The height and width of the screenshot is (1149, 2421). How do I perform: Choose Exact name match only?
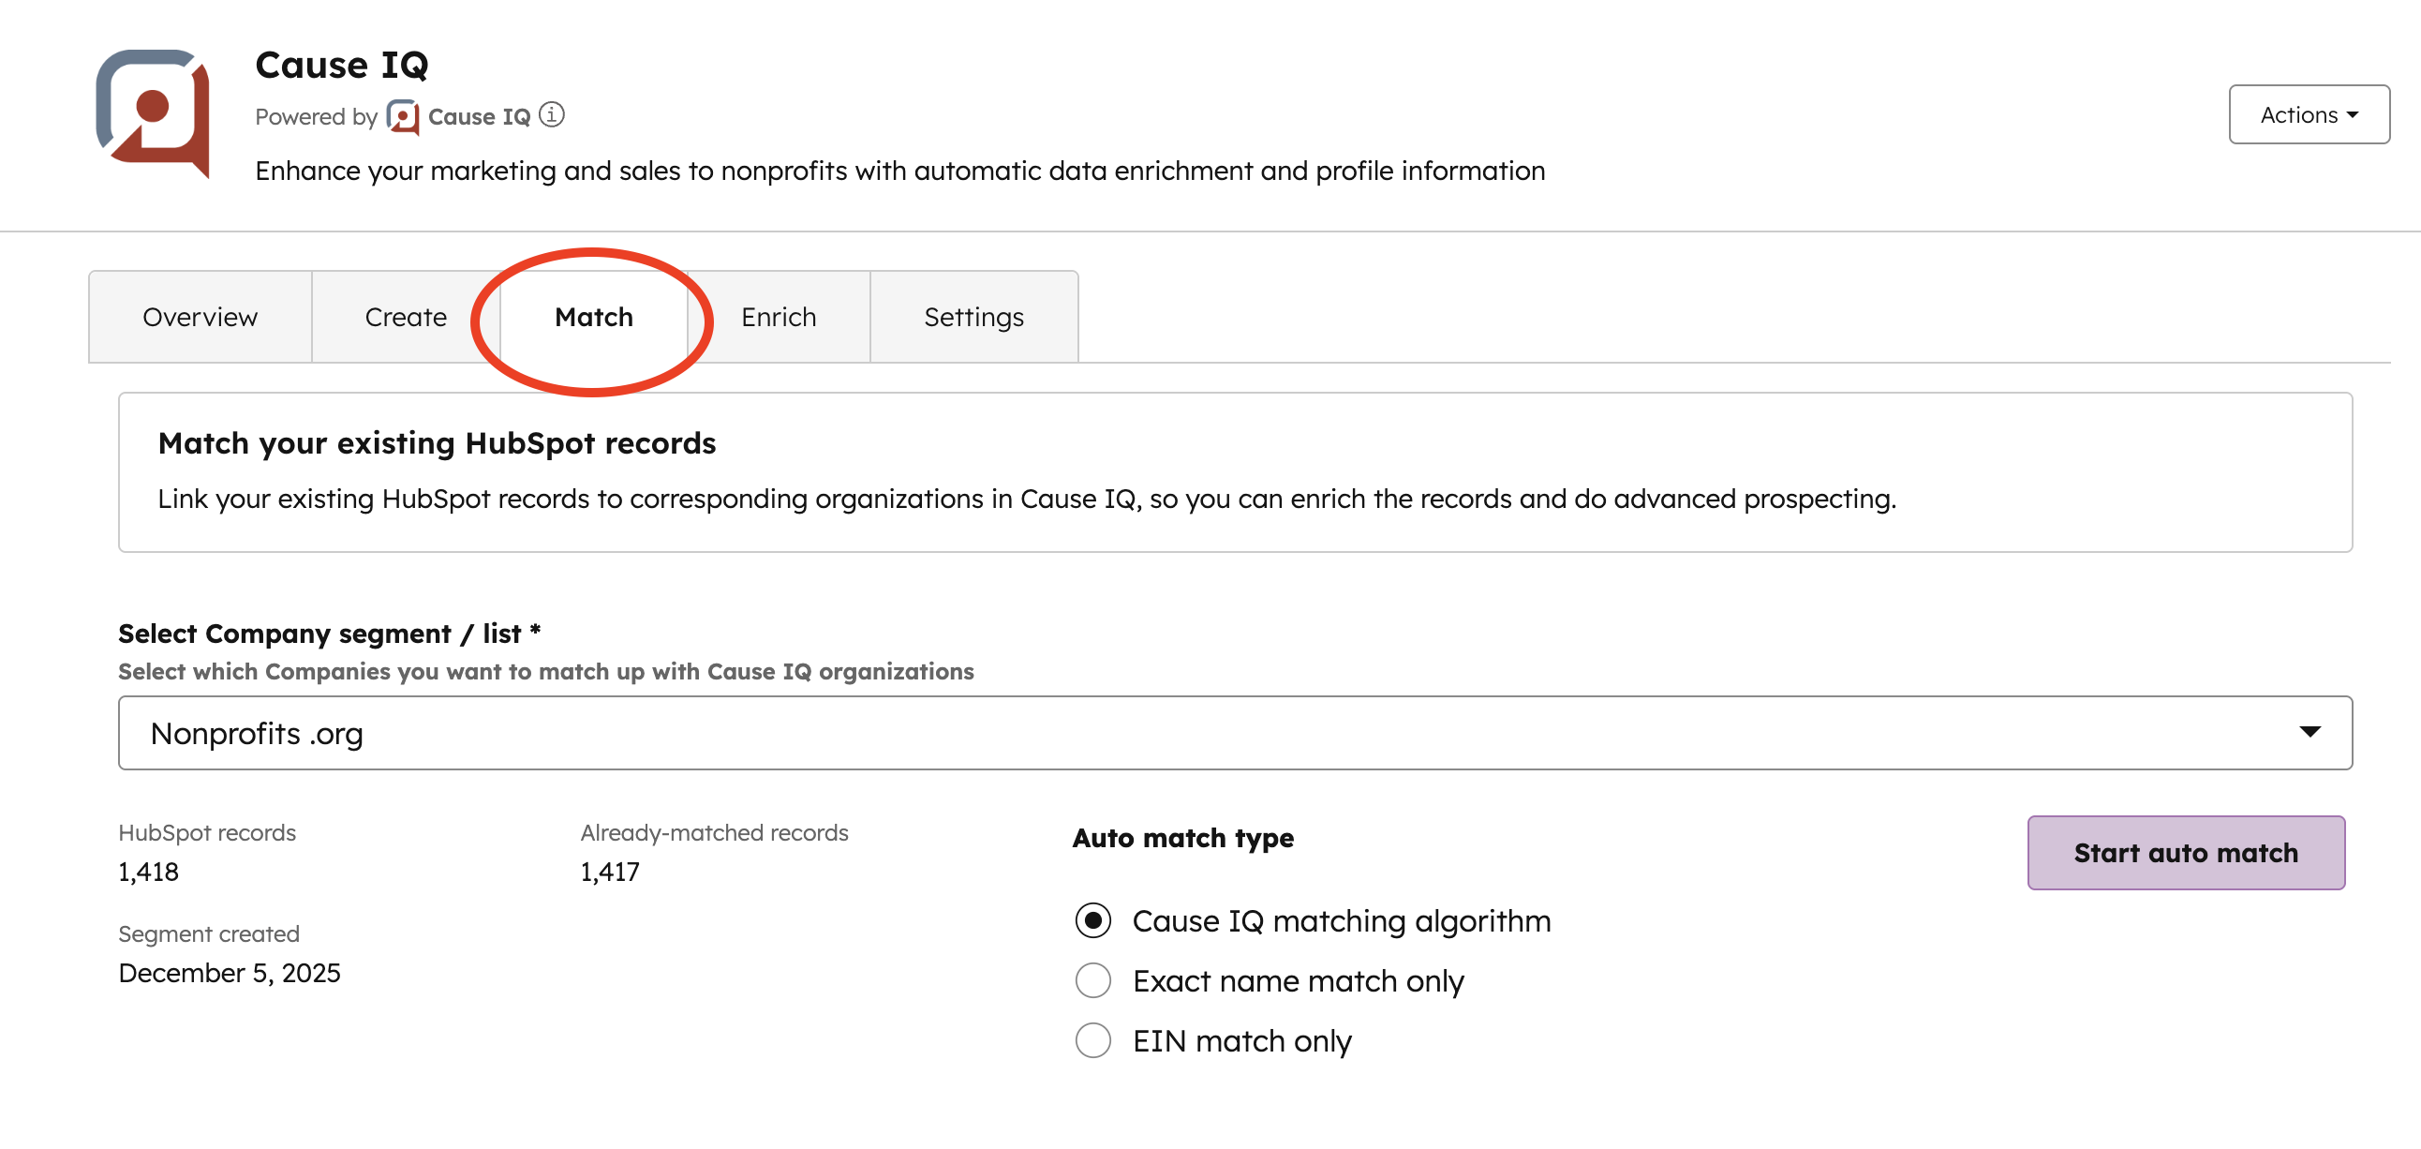[x=1093, y=979]
